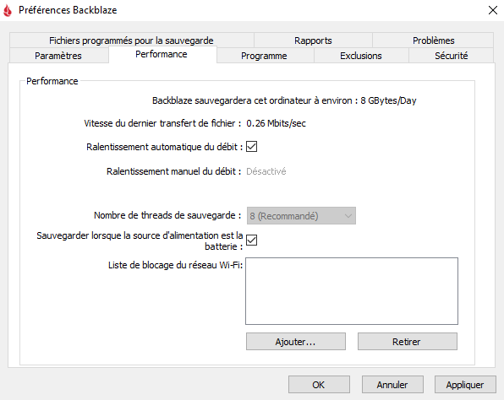
Task: Click the Ajouter... button
Action: (x=296, y=341)
